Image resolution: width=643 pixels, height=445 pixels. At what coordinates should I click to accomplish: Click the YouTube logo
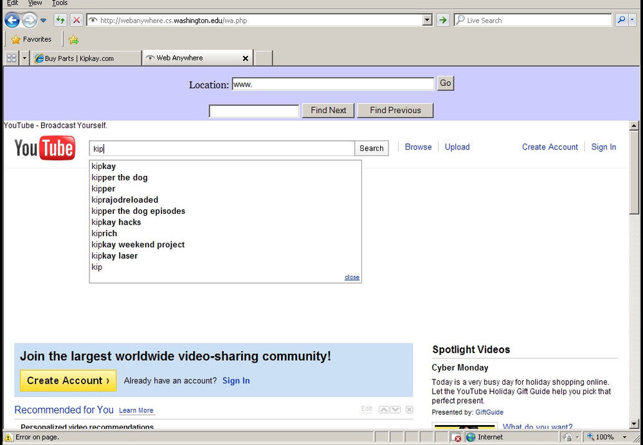45,148
